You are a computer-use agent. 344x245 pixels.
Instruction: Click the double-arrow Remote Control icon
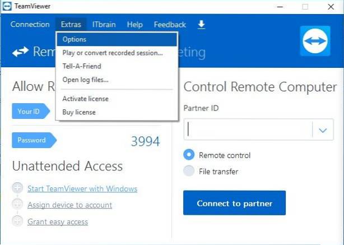(x=20, y=53)
